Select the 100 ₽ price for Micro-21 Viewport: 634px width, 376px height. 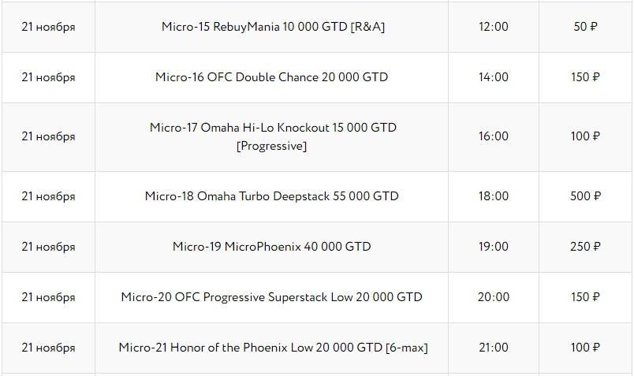(x=586, y=348)
